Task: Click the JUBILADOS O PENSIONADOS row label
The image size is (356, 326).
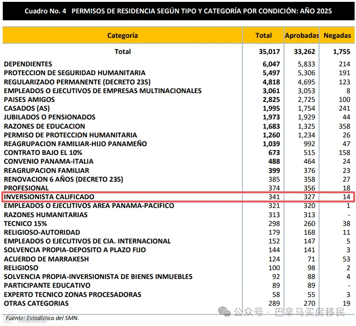Action: pyautogui.click(x=49, y=117)
